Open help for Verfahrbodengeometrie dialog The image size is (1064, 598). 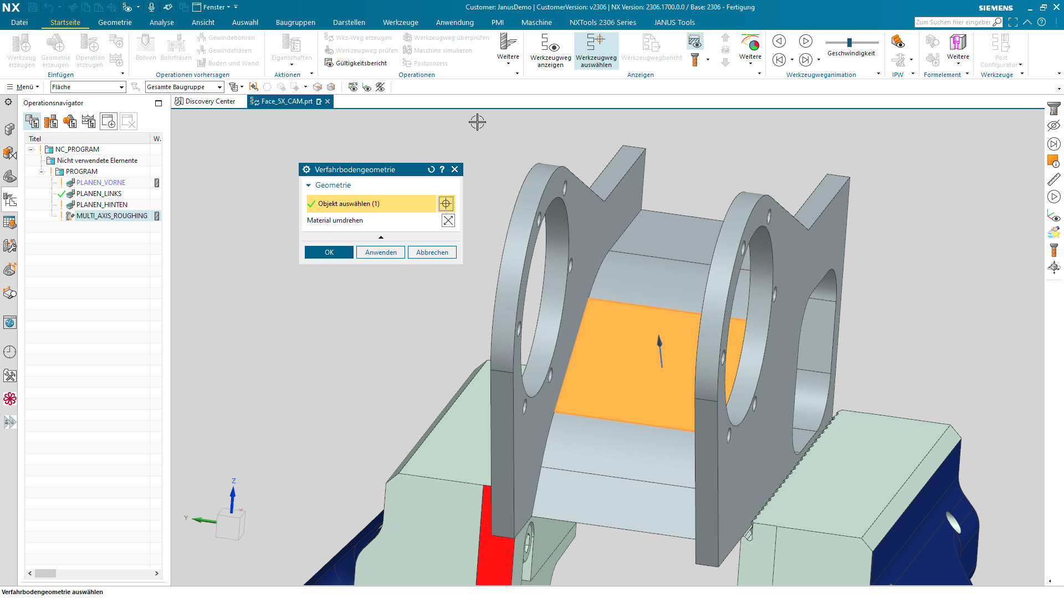(442, 169)
